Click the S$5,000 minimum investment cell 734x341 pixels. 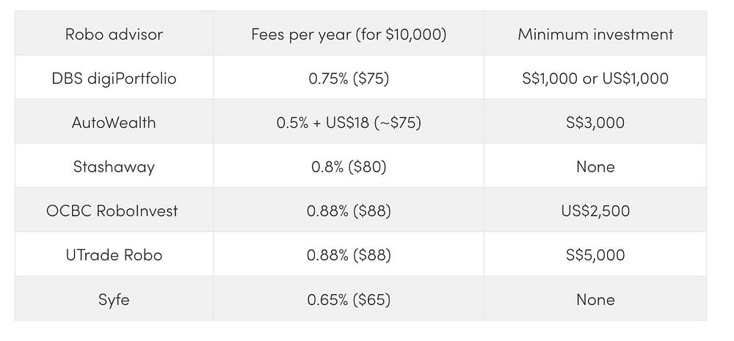(x=595, y=255)
